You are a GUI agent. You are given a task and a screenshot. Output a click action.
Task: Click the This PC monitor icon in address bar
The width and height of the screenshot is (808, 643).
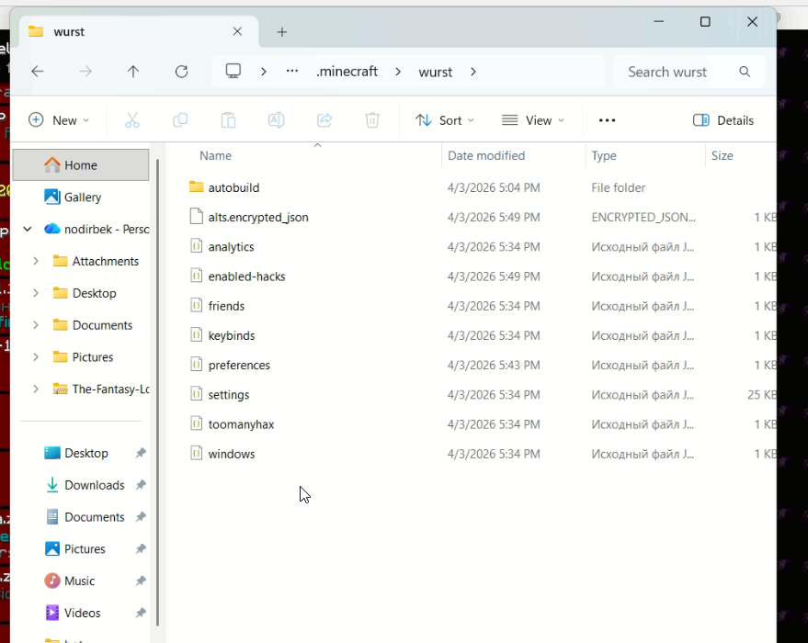pyautogui.click(x=233, y=71)
